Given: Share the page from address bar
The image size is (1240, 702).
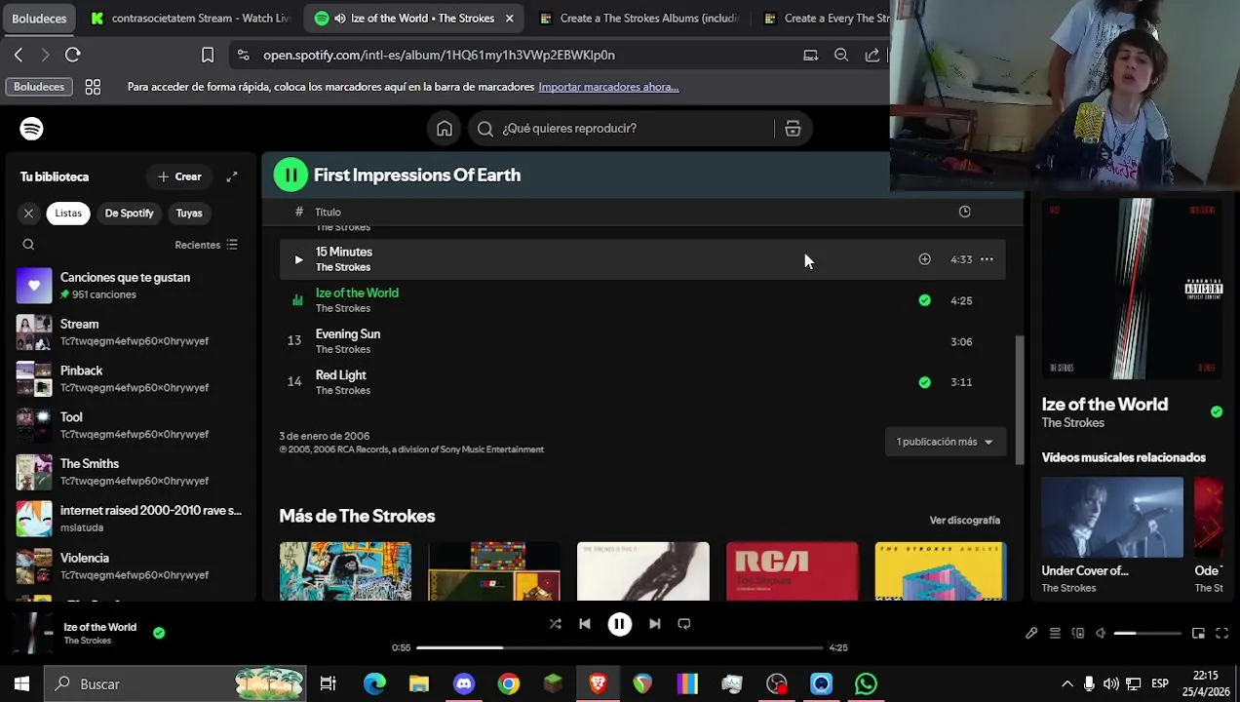Looking at the screenshot, I should coord(872,56).
